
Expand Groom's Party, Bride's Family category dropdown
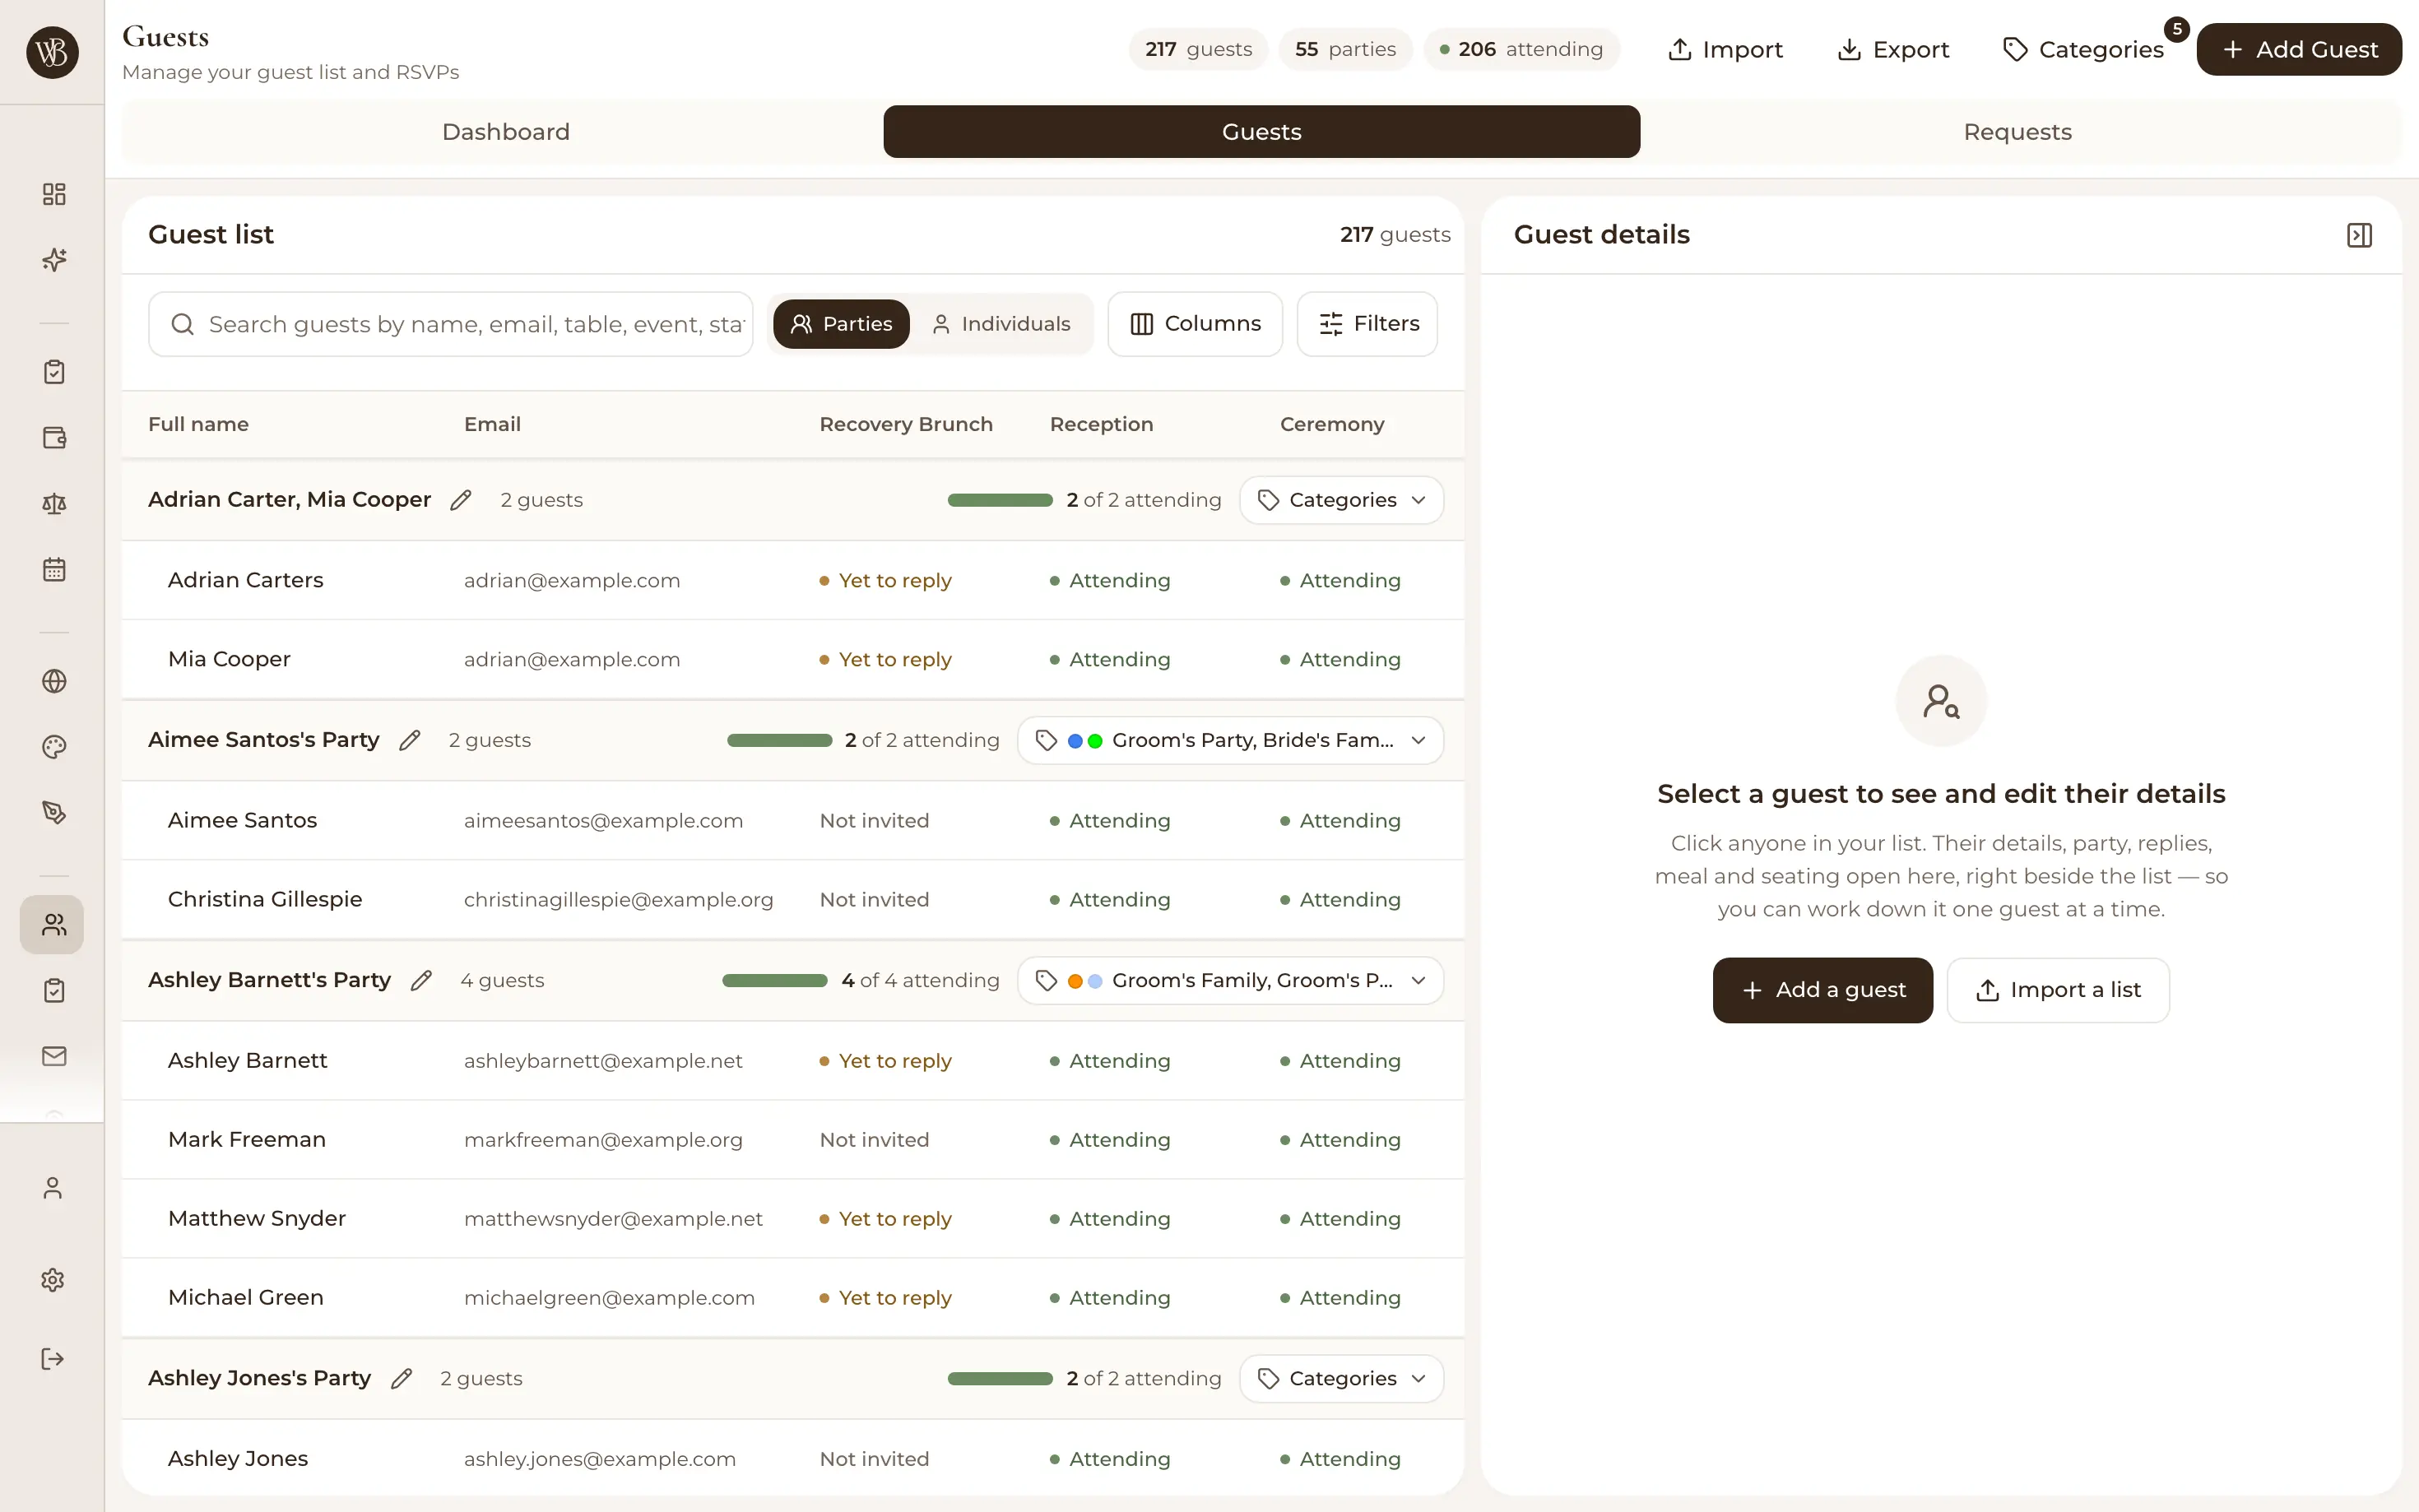pos(1230,740)
